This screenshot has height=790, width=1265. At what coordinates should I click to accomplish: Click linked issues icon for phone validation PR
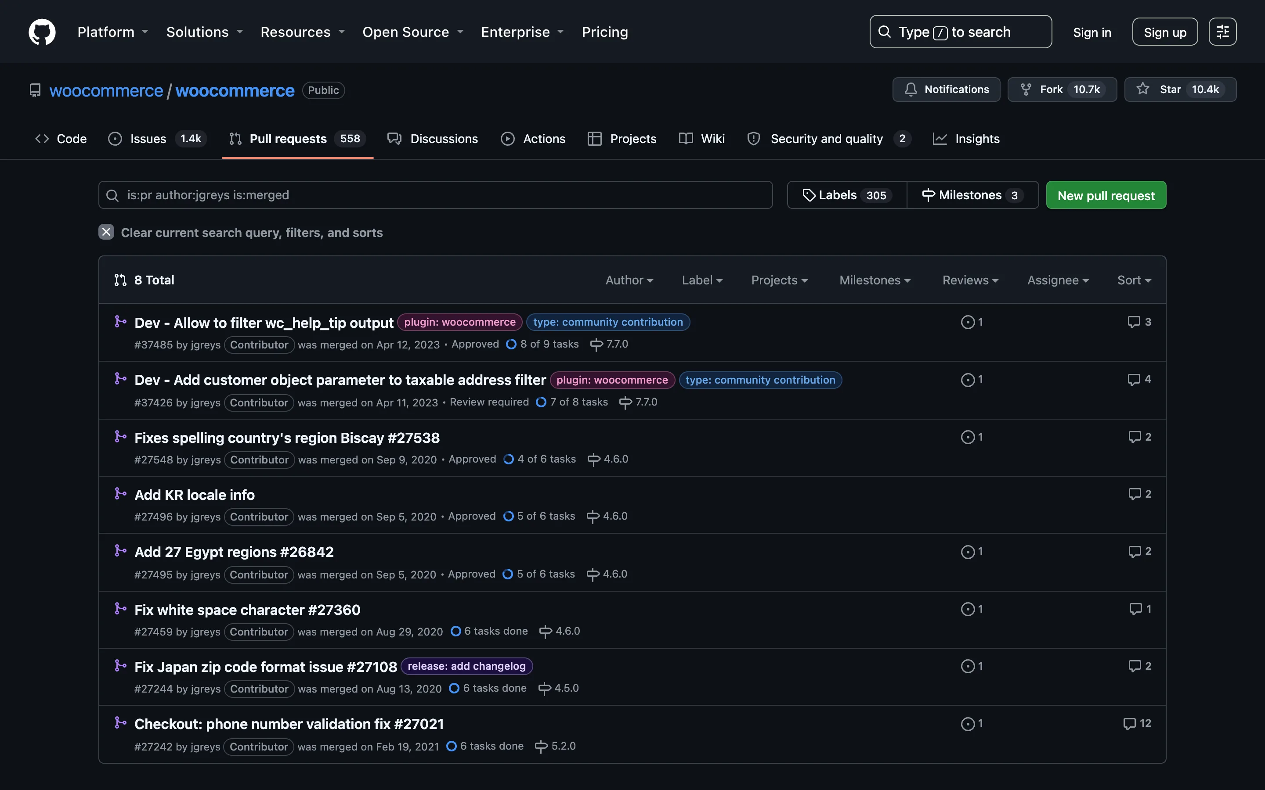[972, 724]
